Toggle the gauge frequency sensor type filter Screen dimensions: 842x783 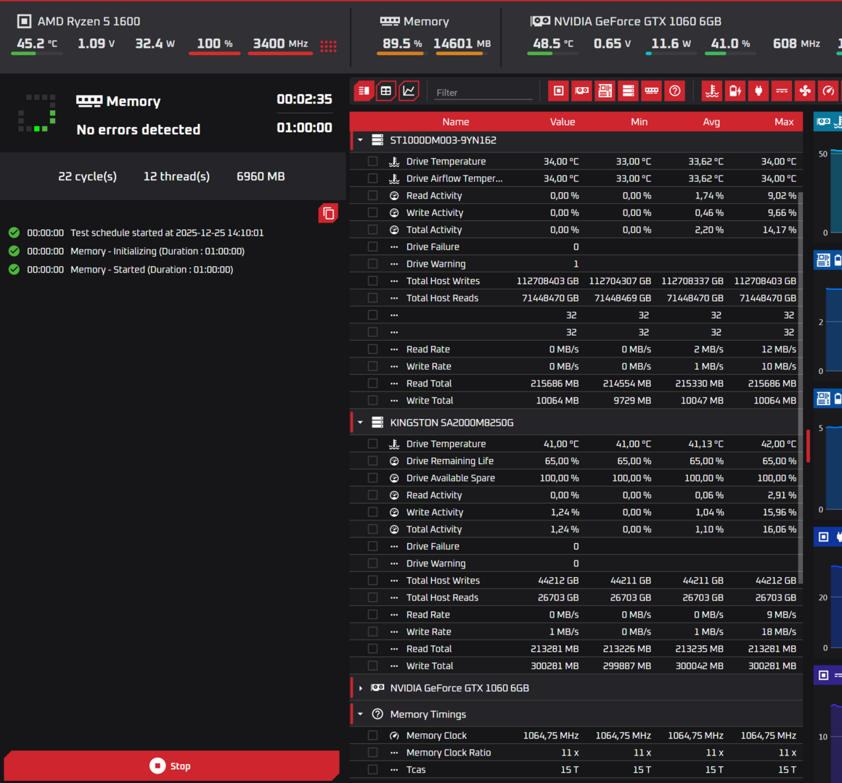point(828,91)
